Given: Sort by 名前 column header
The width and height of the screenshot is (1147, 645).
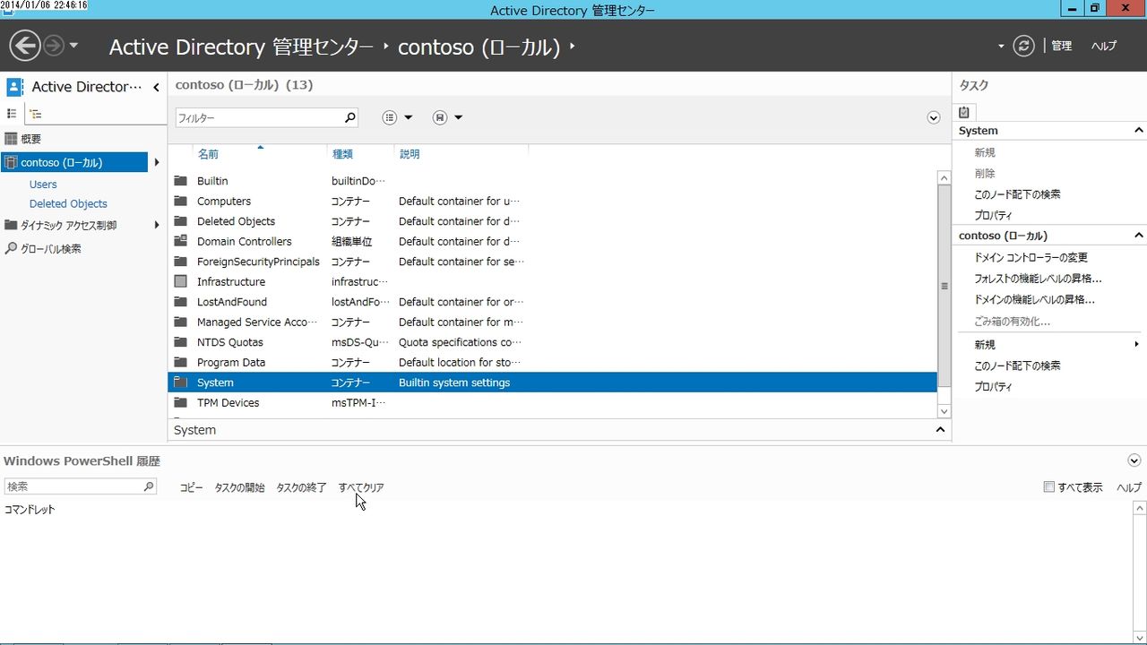Looking at the screenshot, I should pyautogui.click(x=208, y=154).
